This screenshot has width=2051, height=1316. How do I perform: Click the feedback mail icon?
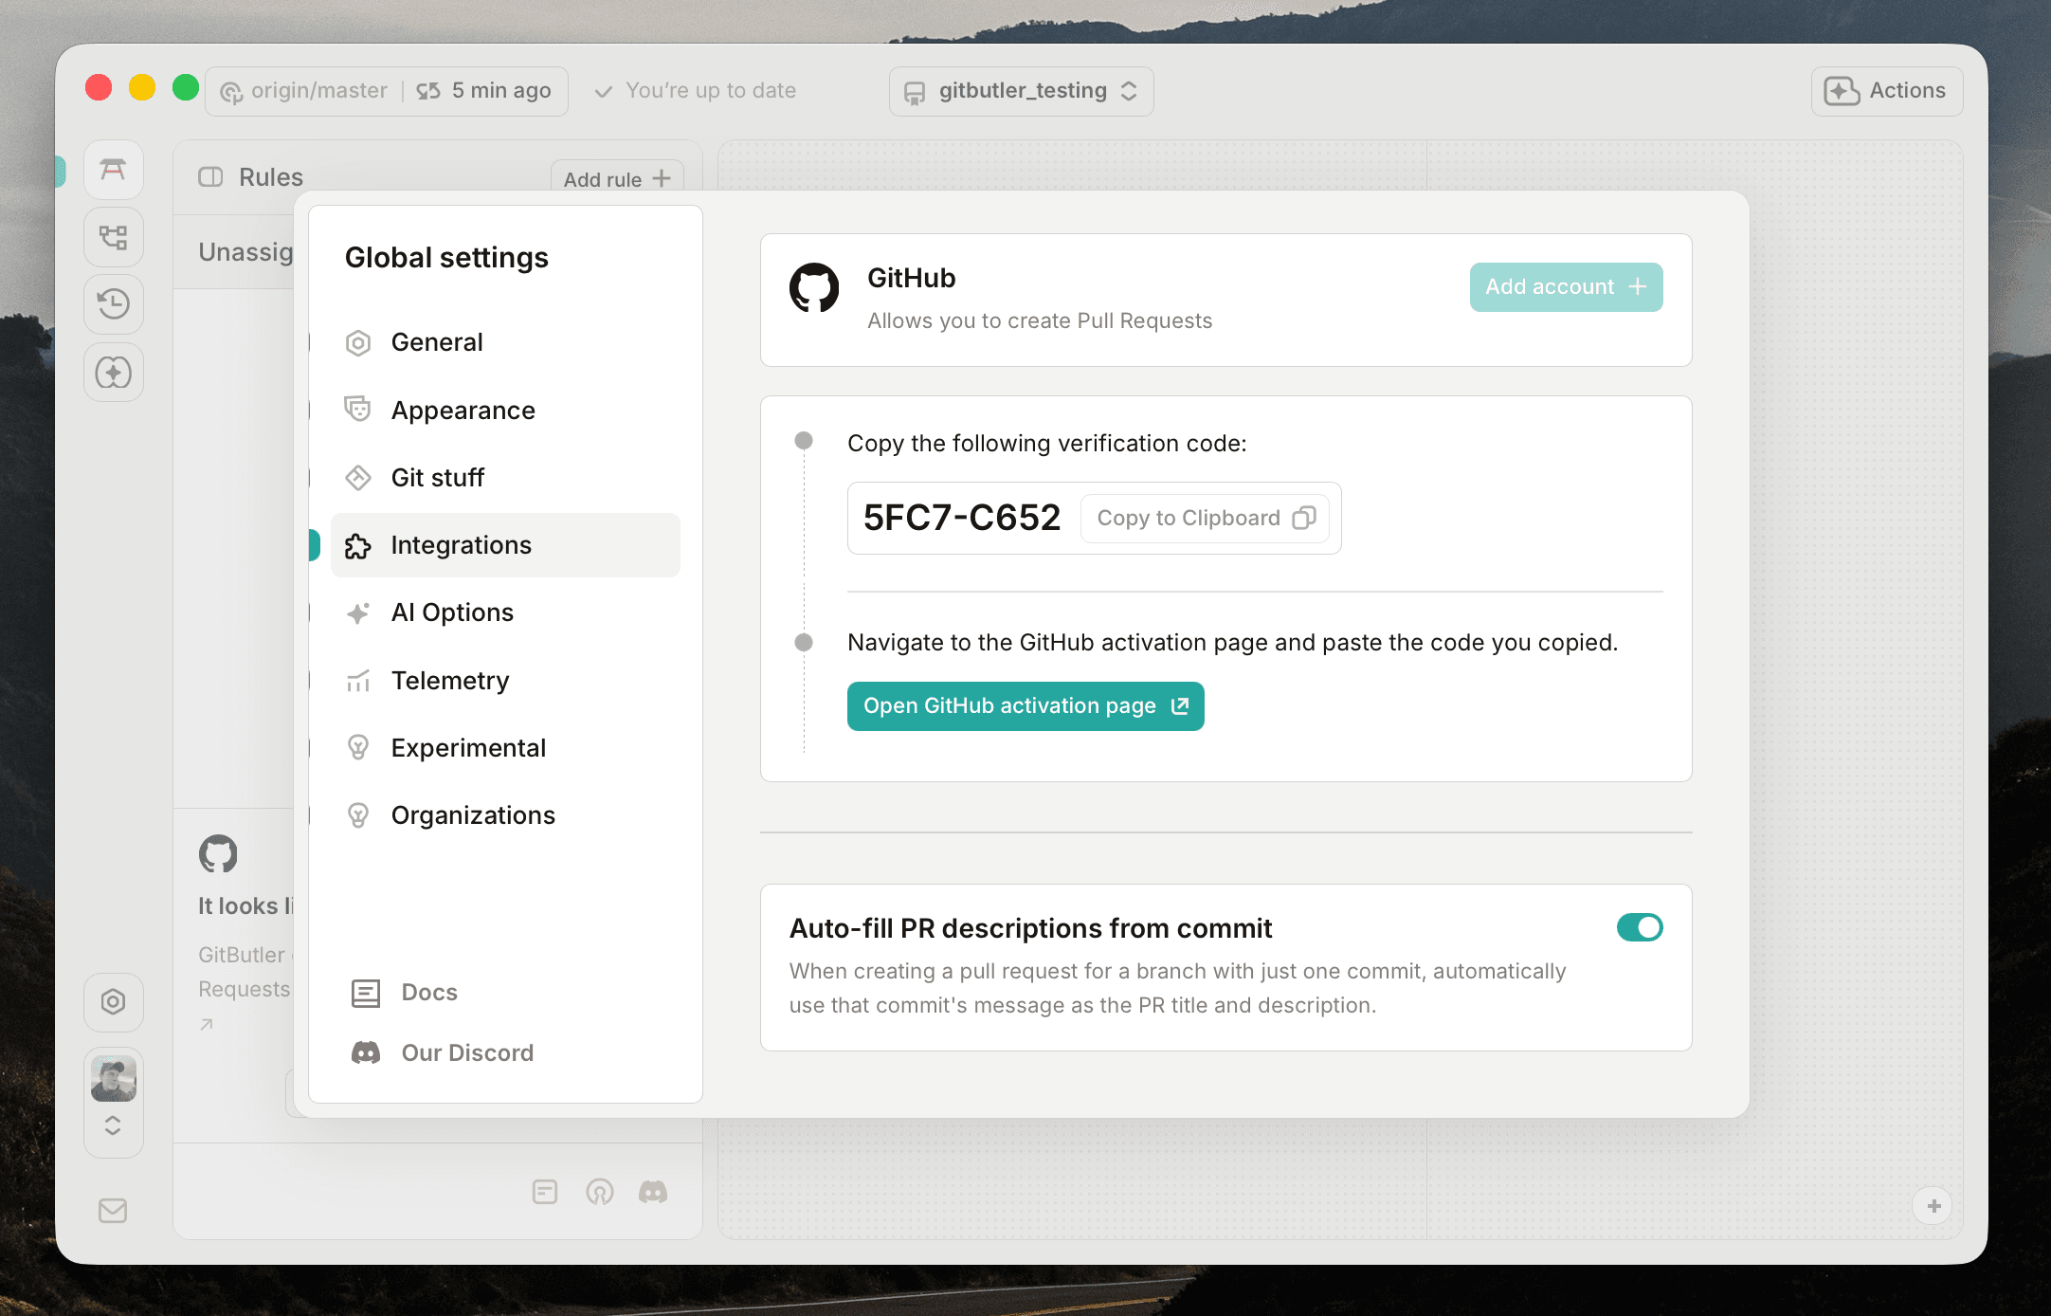(114, 1211)
